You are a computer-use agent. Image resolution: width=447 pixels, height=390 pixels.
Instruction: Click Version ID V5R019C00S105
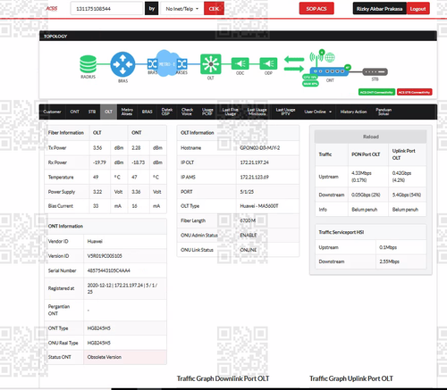click(105, 256)
